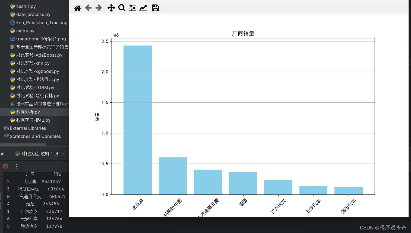Image resolution: width=411 pixels, height=233 pixels.
Task: Click console value 2431057
Action: [51, 182]
